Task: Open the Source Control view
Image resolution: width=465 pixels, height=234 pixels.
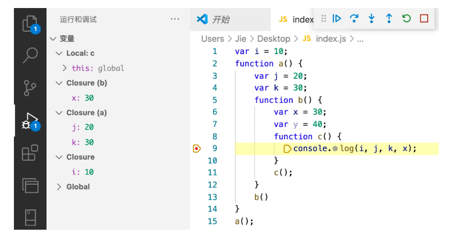Action: 30,88
